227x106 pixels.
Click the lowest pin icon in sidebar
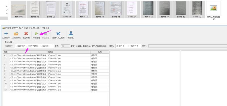point(7,14)
